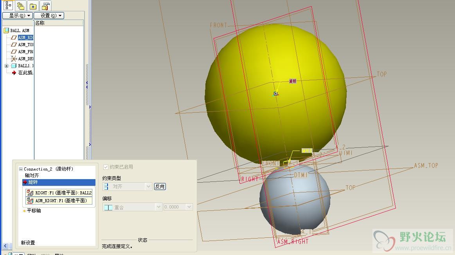The width and height of the screenshot is (455, 255).
Task: Select the ASM_TOP datum label in viewport
Action: click(426, 166)
